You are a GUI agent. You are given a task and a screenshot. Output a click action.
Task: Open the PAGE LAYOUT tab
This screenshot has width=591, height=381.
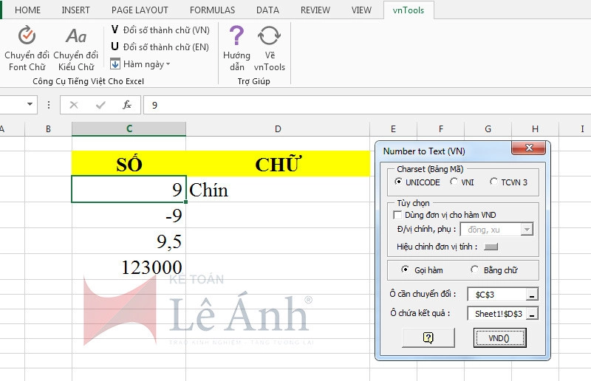(140, 10)
